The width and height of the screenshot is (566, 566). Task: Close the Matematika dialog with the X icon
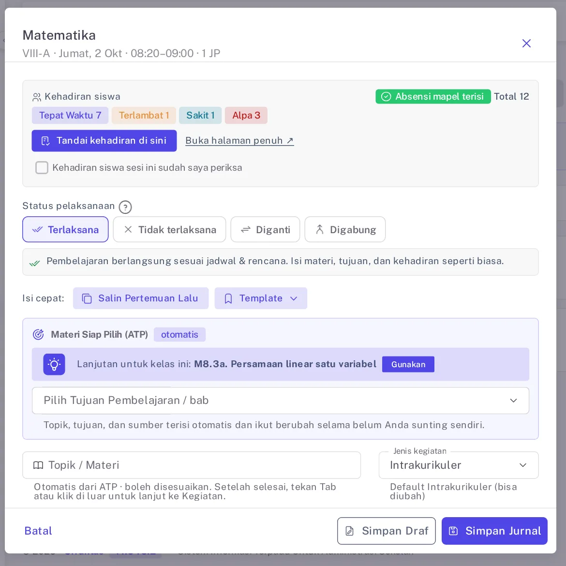tap(526, 44)
